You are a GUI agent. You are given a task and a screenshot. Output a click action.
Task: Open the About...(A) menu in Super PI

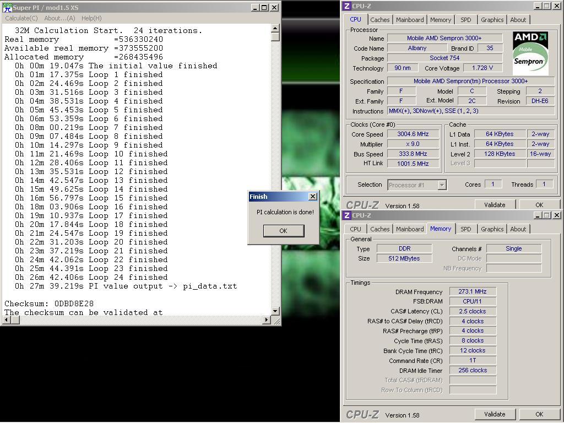point(59,18)
